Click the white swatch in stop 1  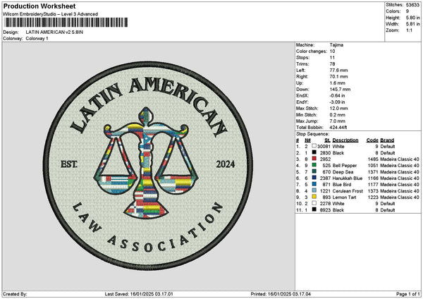click(x=314, y=146)
